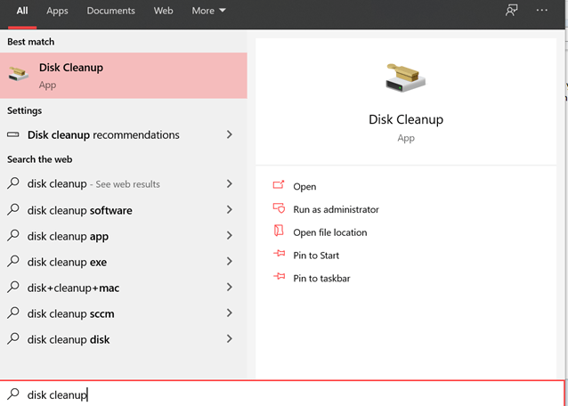Open 'Disk cleanup recommendations' setting
568x406 pixels.
(x=124, y=134)
